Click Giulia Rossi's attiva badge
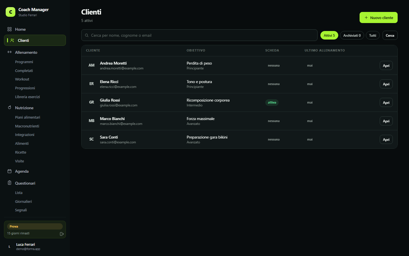 point(272,102)
